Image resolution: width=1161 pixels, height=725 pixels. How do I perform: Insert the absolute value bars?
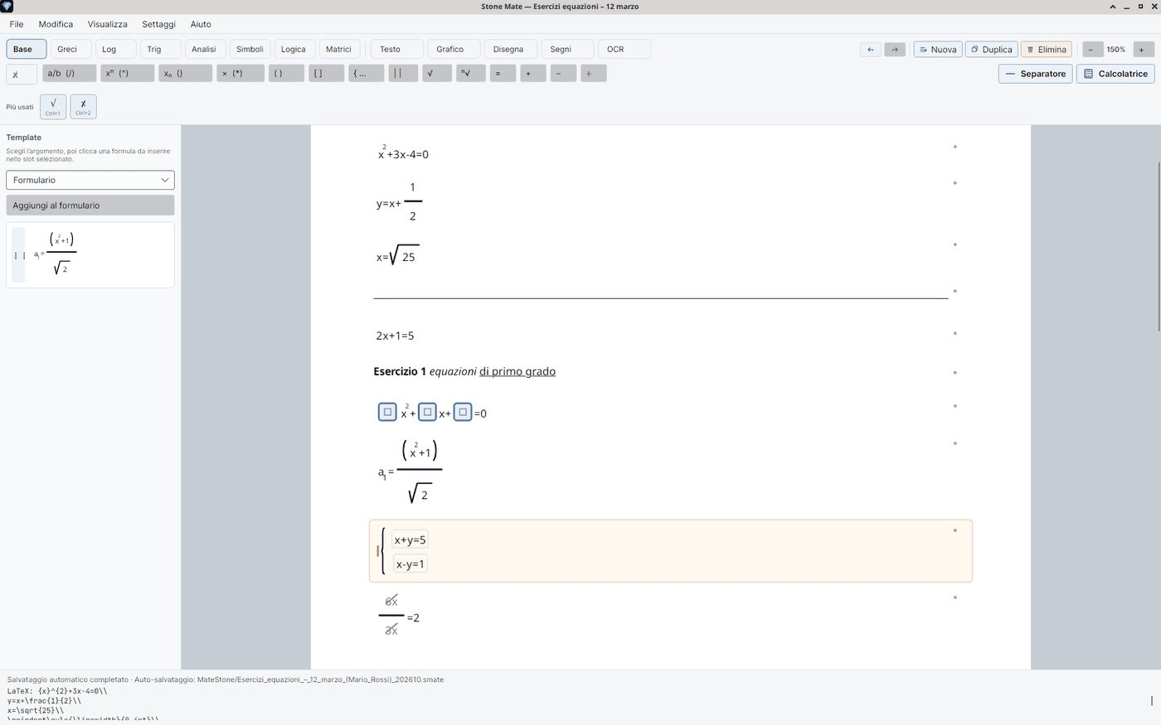tap(403, 73)
